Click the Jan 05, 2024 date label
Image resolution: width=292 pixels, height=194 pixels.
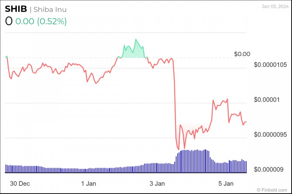click(x=275, y=7)
